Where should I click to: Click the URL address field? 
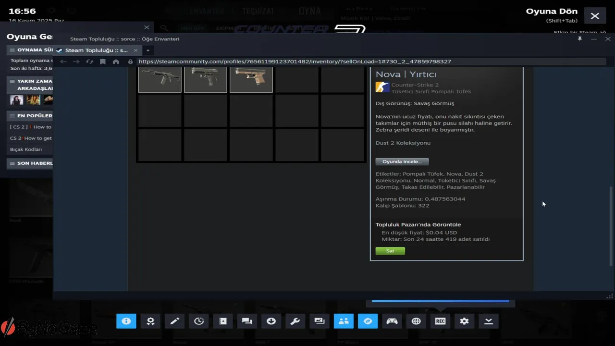coord(371,62)
